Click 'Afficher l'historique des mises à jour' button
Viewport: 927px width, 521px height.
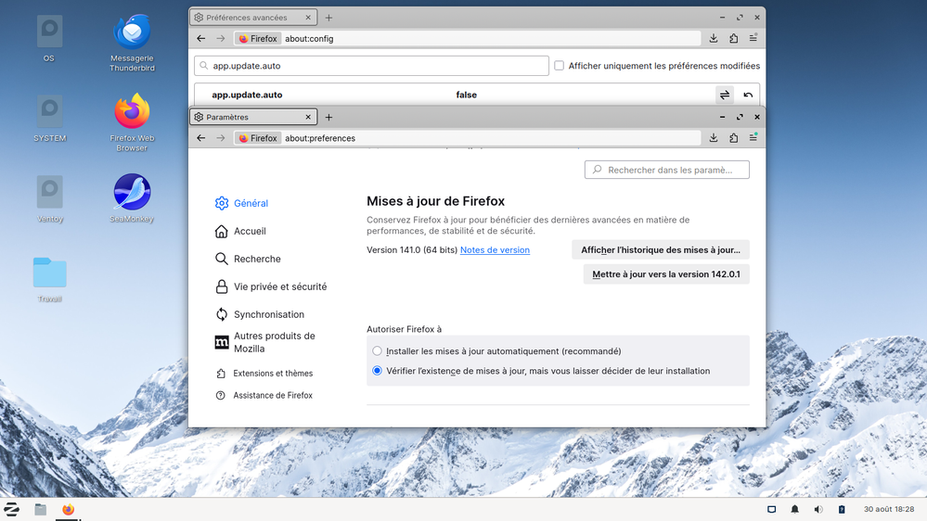click(x=660, y=250)
